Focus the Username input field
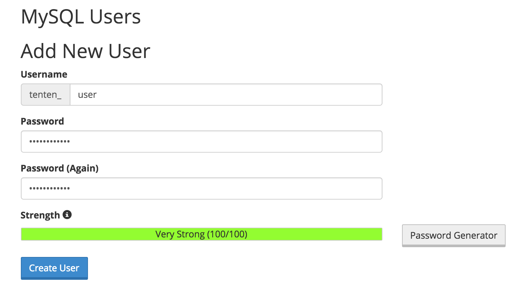 pos(226,95)
